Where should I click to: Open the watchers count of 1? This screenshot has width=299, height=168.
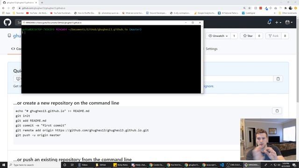[234, 36]
